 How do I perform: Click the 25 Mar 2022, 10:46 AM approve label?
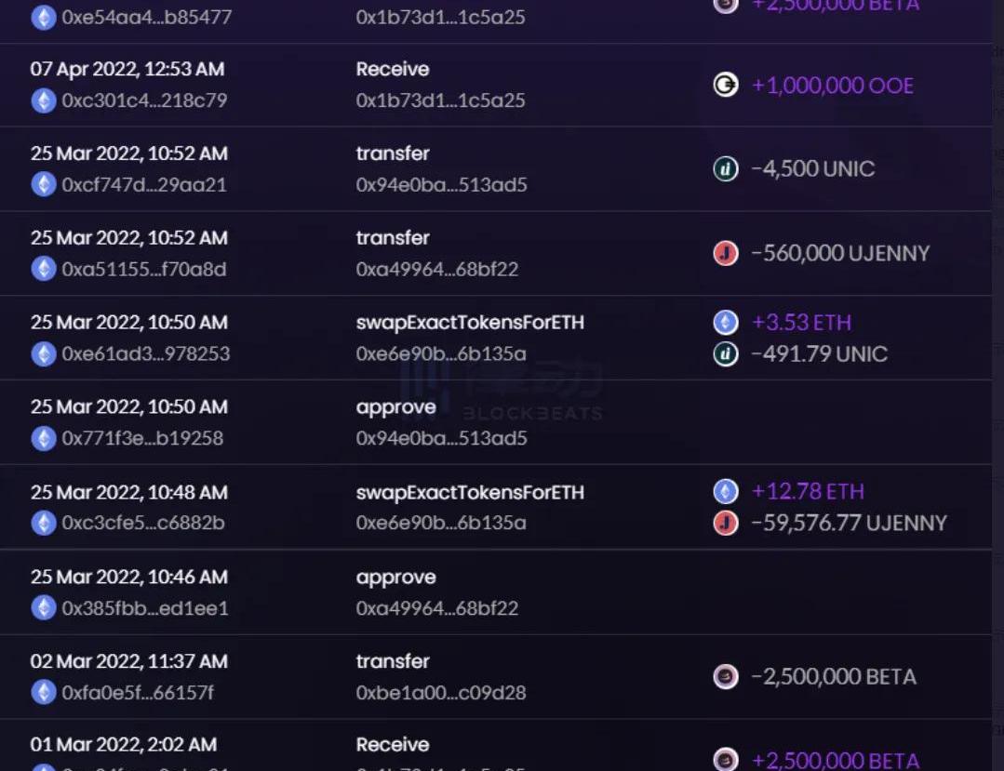[x=395, y=578]
